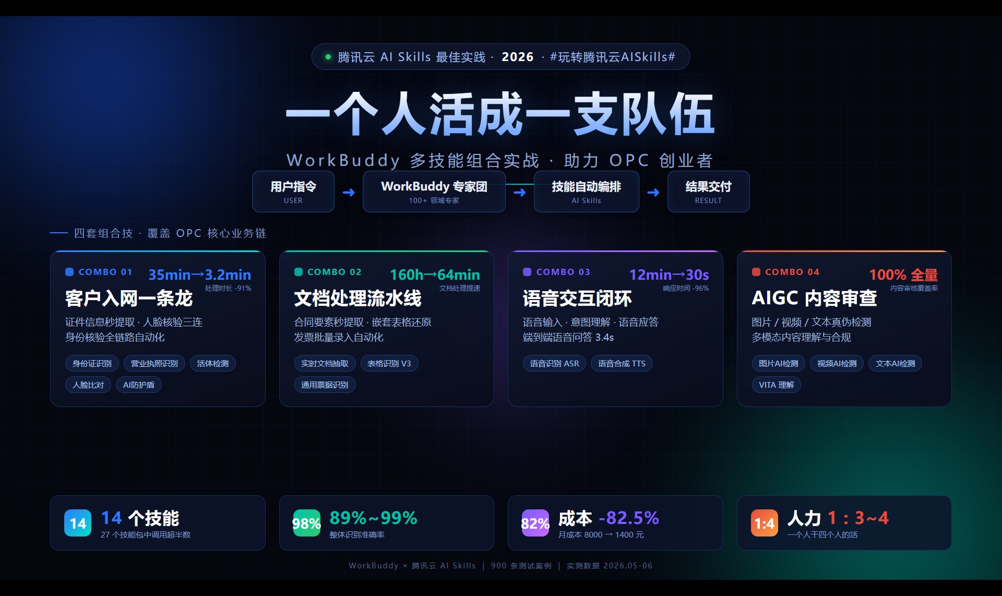Viewport: 1002px width, 596px height.
Task: Click the 活体检测 tag
Action: pos(213,363)
